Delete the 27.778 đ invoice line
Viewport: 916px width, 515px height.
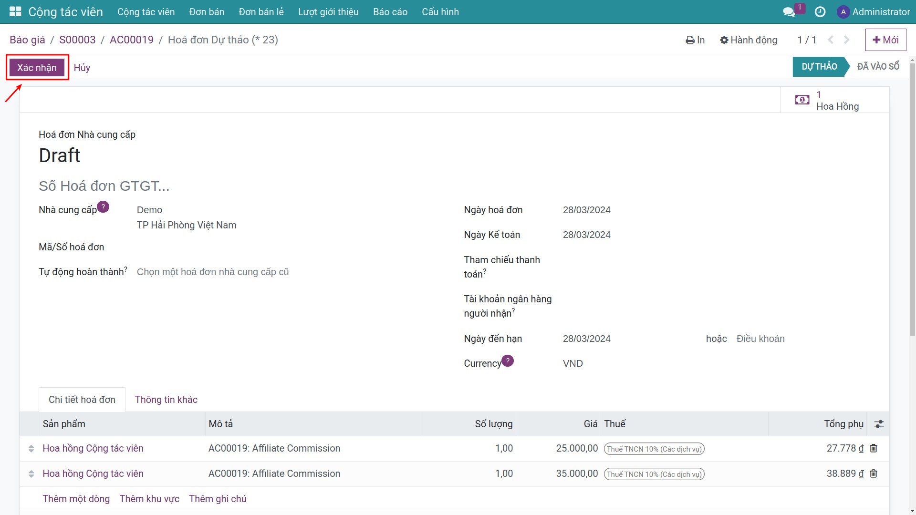pos(874,448)
